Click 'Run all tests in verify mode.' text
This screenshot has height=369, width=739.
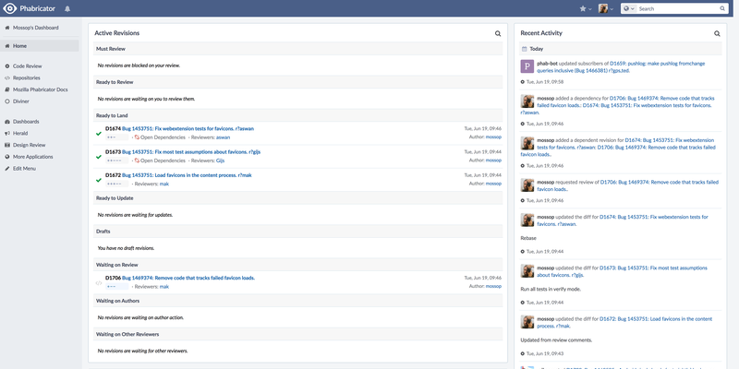pyautogui.click(x=551, y=289)
